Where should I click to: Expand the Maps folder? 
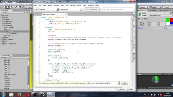point(3,19)
